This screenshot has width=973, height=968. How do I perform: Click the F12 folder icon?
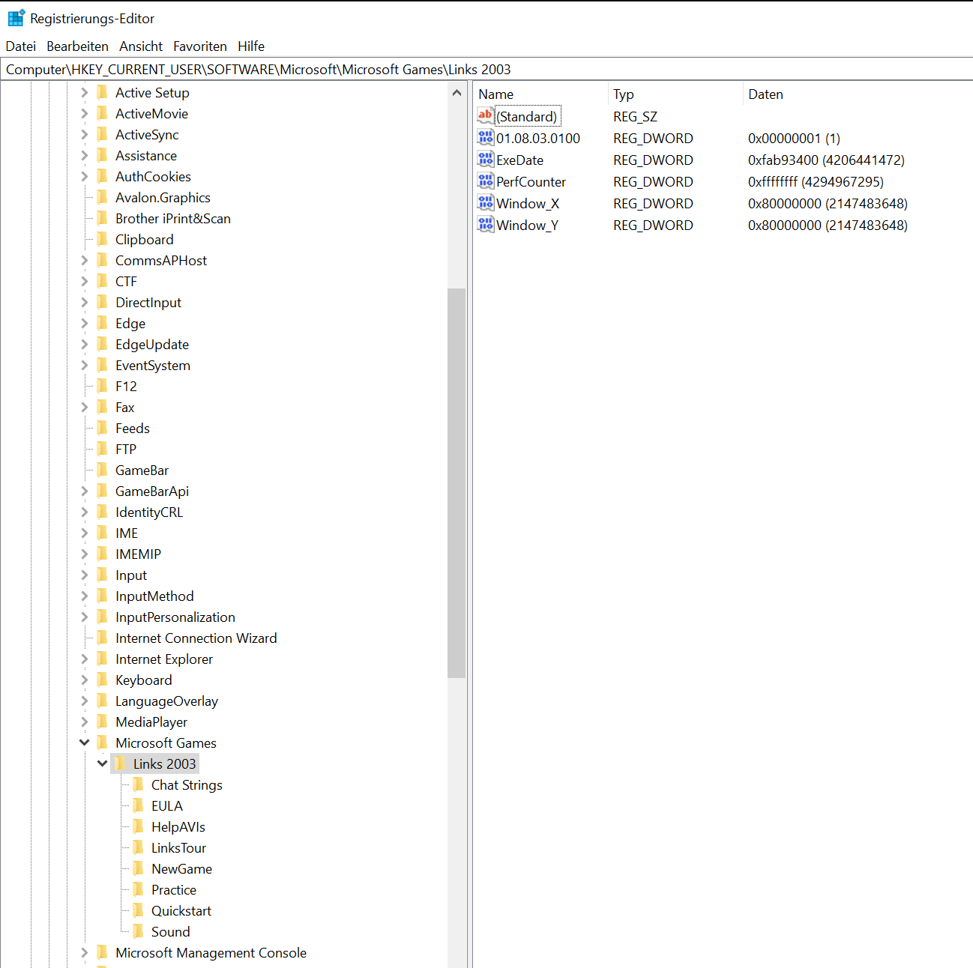[102, 386]
